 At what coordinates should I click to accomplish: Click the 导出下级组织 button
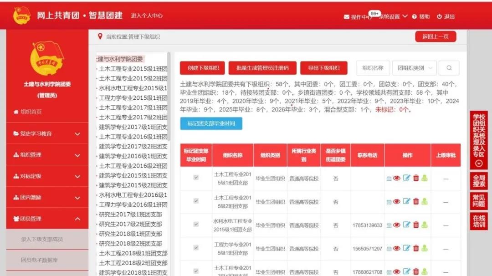click(x=323, y=68)
